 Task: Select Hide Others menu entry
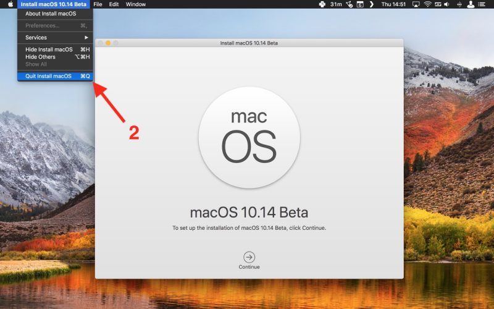coord(55,57)
